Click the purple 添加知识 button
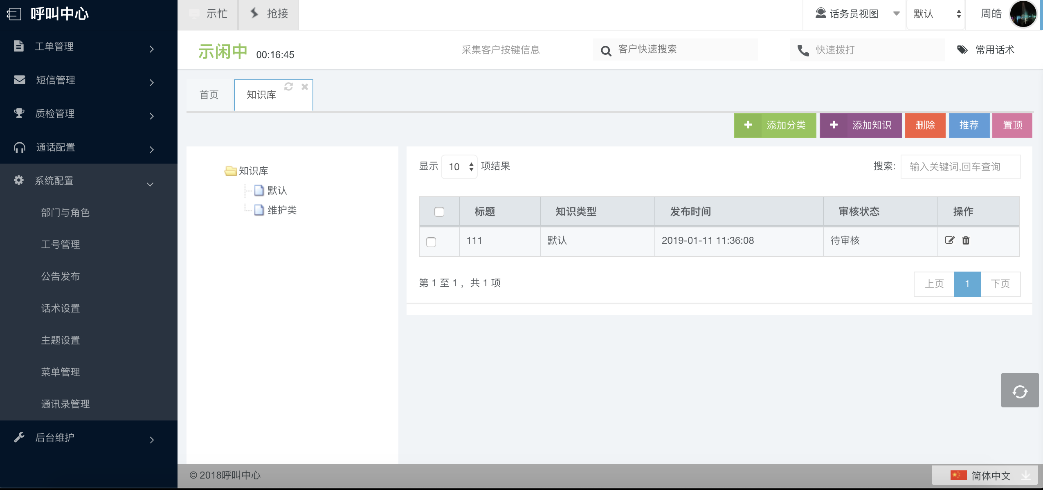The height and width of the screenshot is (490, 1043). coord(861,125)
